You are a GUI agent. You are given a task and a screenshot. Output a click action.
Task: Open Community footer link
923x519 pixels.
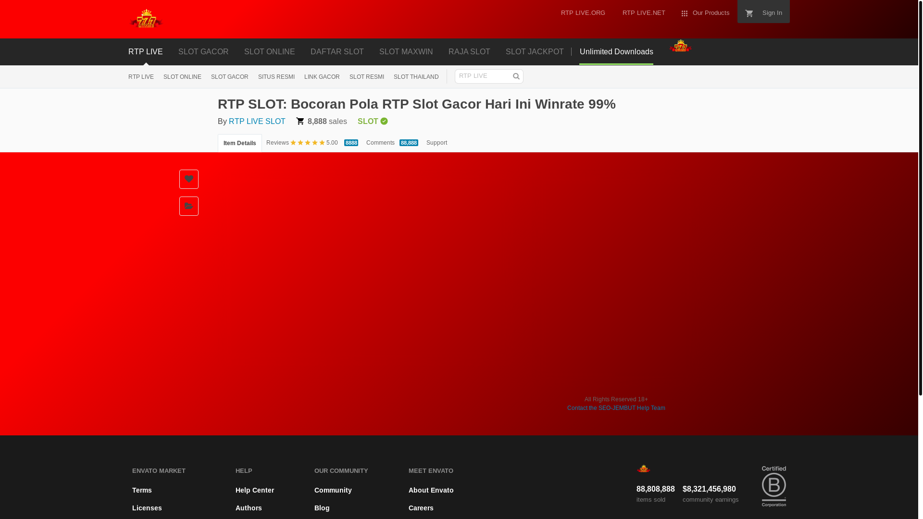tap(333, 490)
